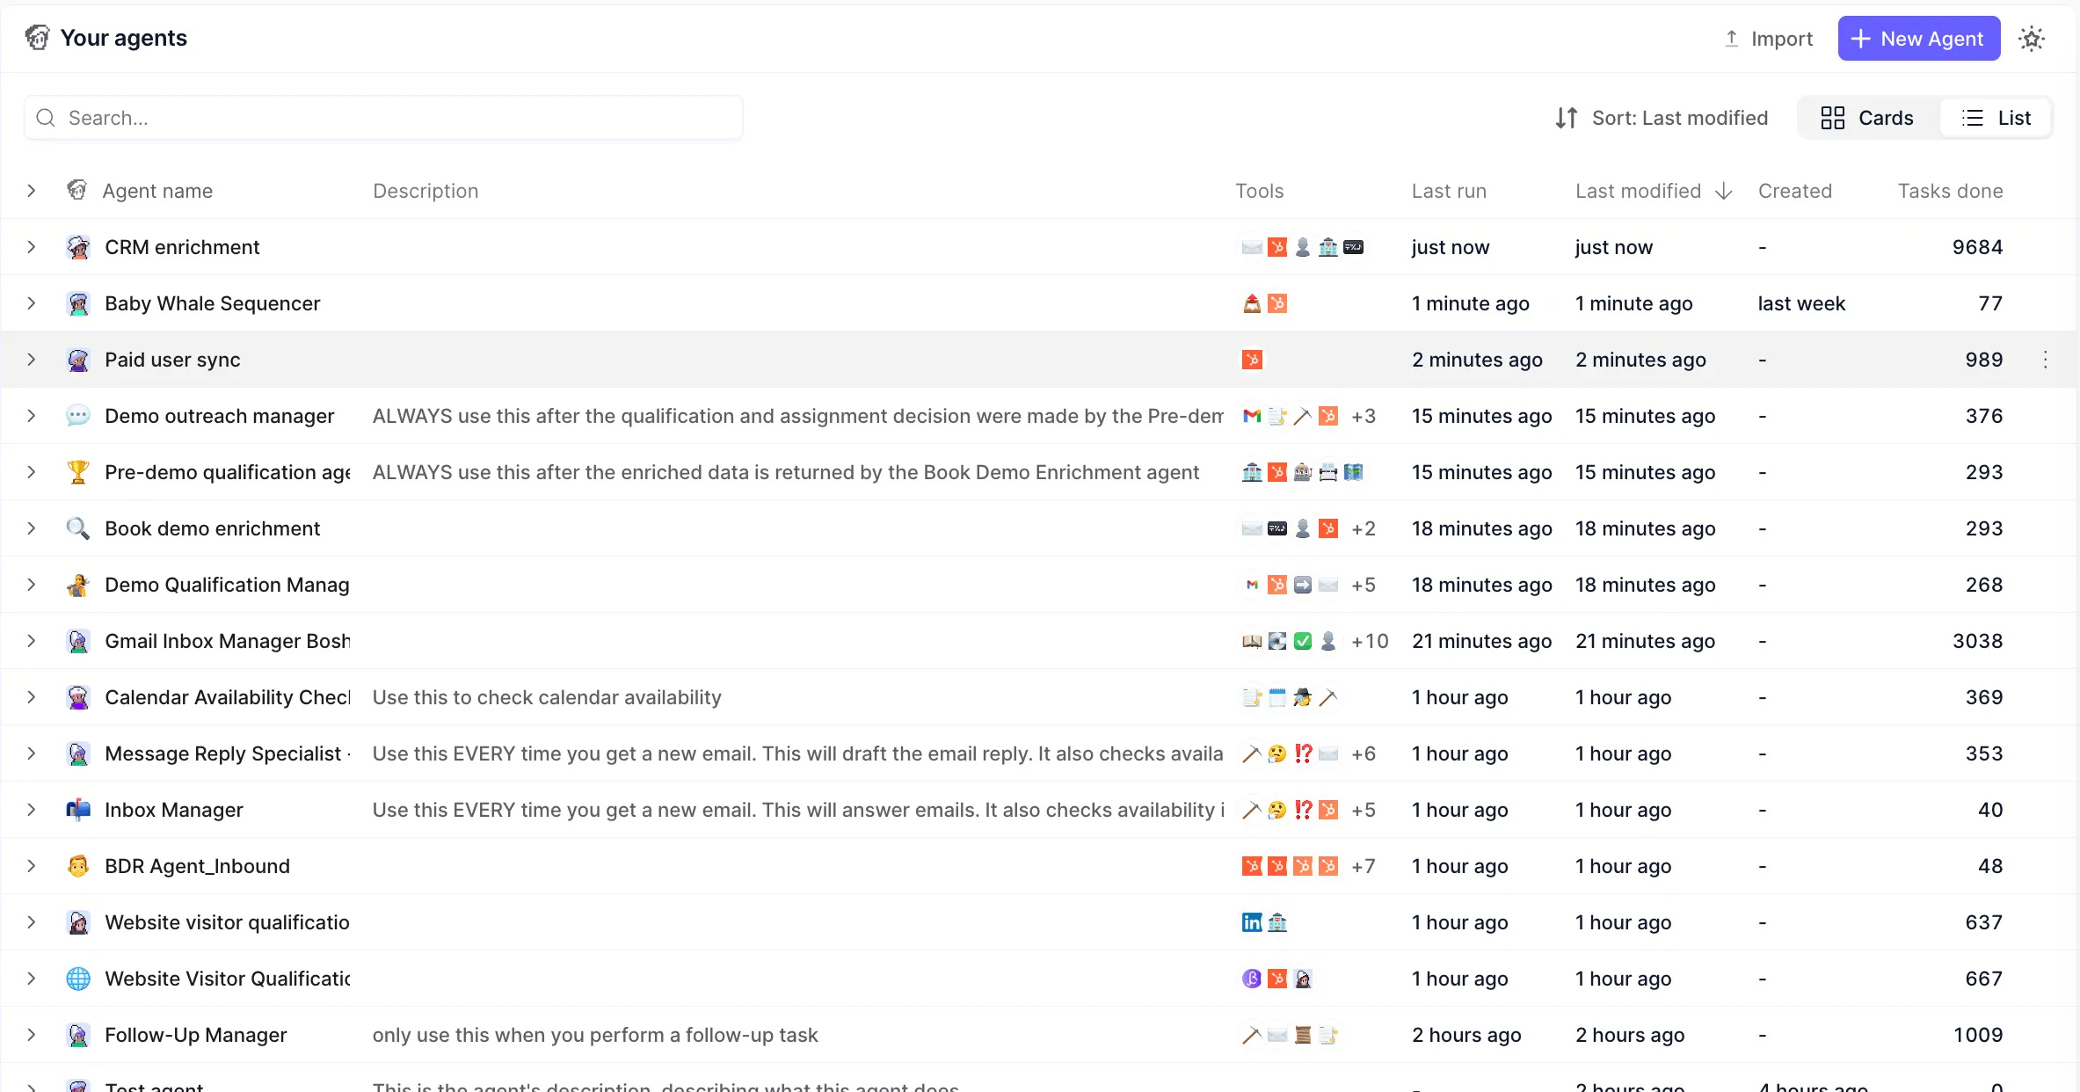Image resolution: width=2080 pixels, height=1092 pixels.
Task: Click the expand-all chevron in the table header
Action: click(x=33, y=190)
